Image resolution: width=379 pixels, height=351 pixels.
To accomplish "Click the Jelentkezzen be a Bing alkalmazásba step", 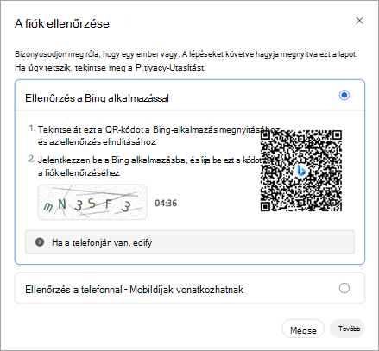I will point(149,166).
